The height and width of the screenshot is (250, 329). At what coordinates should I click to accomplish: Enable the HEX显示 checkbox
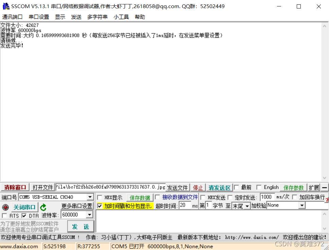(100, 197)
